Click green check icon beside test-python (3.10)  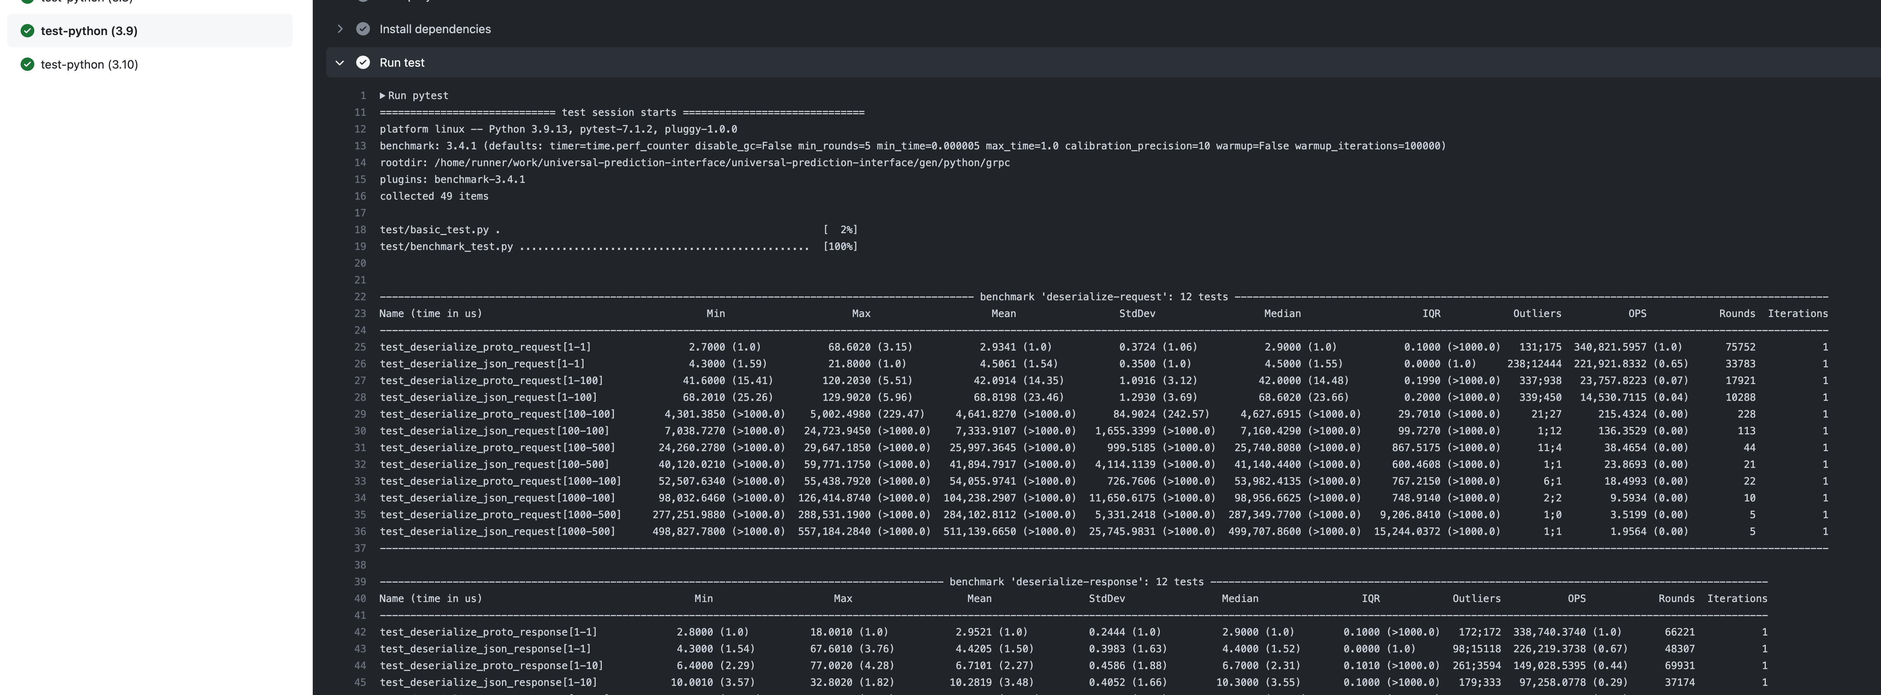coord(28,64)
